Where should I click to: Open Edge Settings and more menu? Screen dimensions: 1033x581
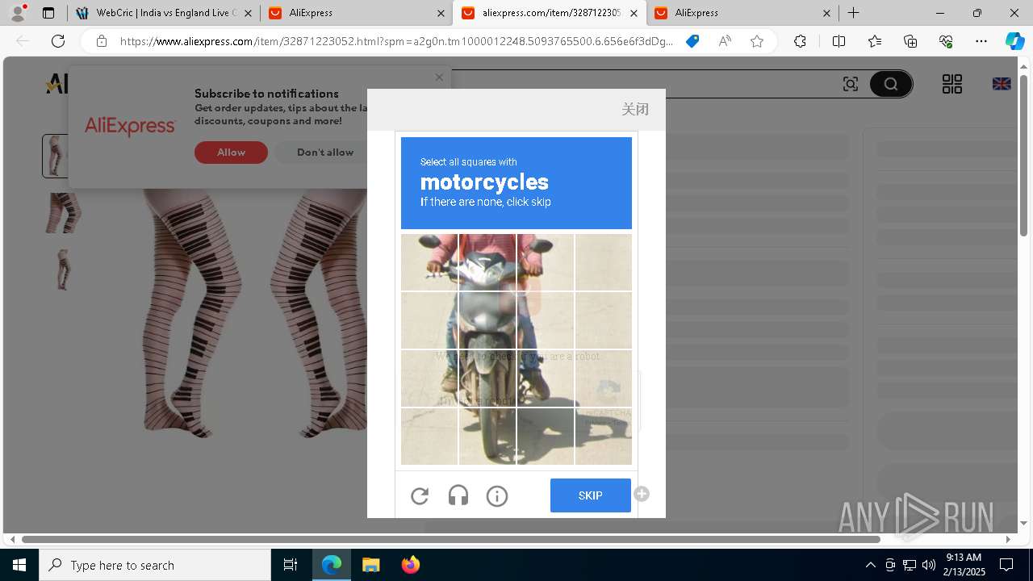point(981,41)
